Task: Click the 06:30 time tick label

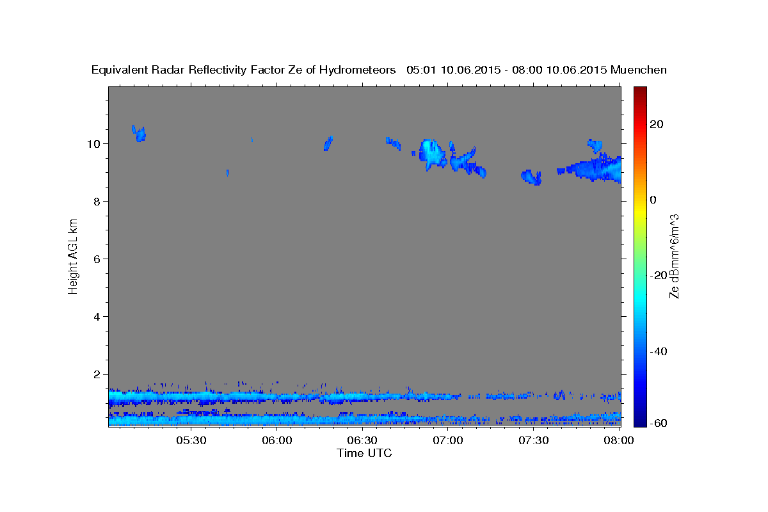Action: pyautogui.click(x=362, y=441)
